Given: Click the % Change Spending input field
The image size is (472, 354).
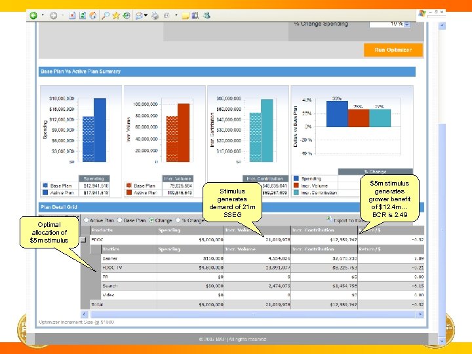Looking at the screenshot, I should pyautogui.click(x=387, y=24).
